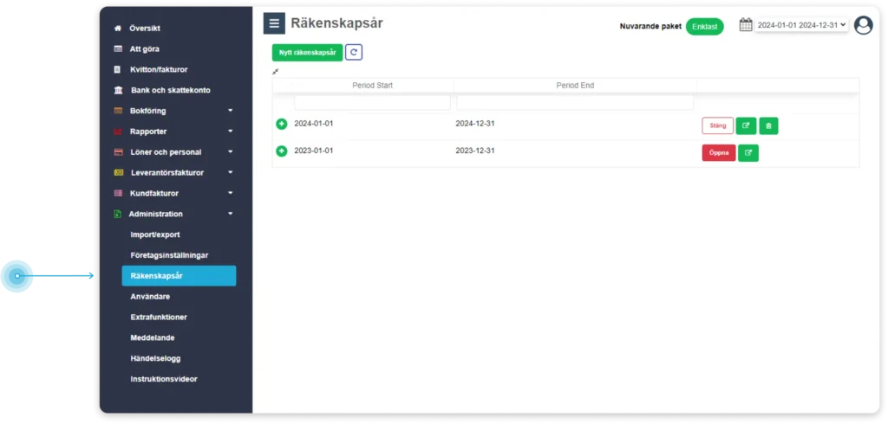
Task: Open Att göra in the sidebar
Action: [x=145, y=49]
